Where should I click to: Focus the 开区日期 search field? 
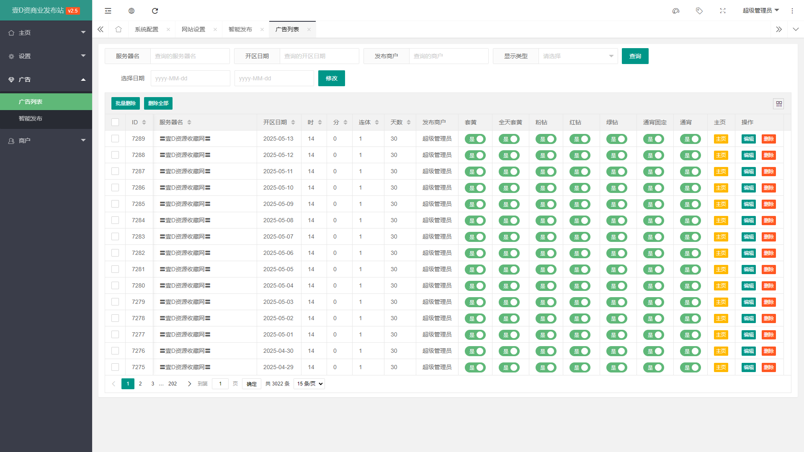(320, 56)
